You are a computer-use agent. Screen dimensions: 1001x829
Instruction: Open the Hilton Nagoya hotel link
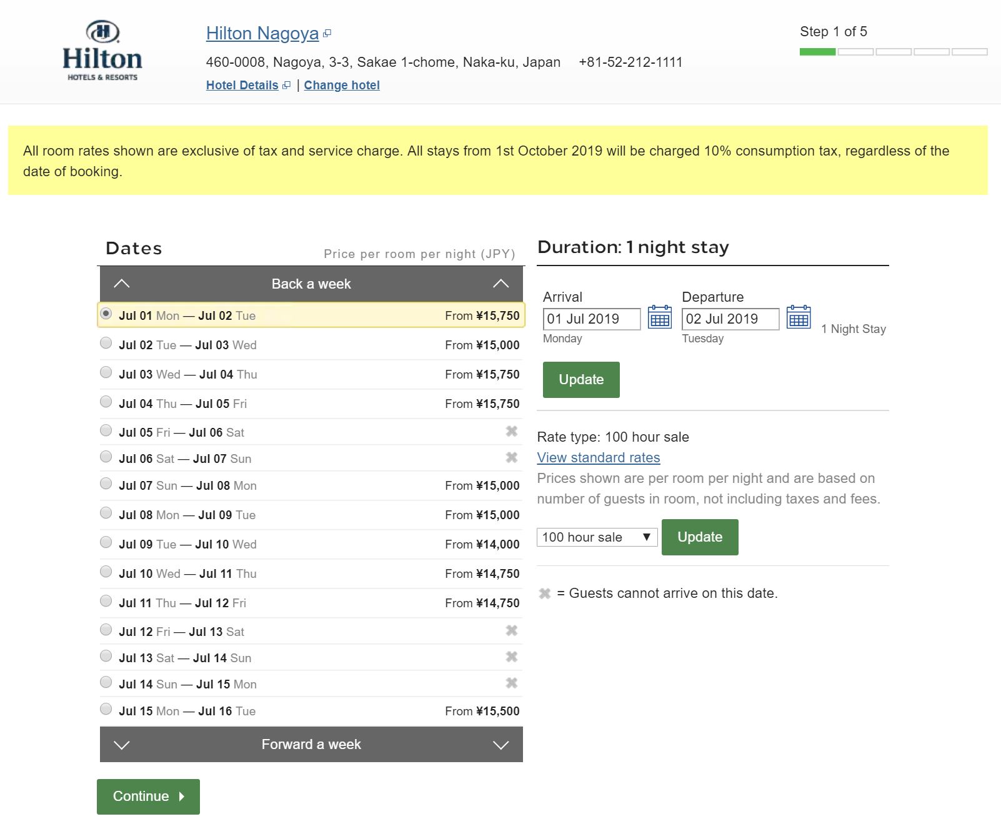262,33
